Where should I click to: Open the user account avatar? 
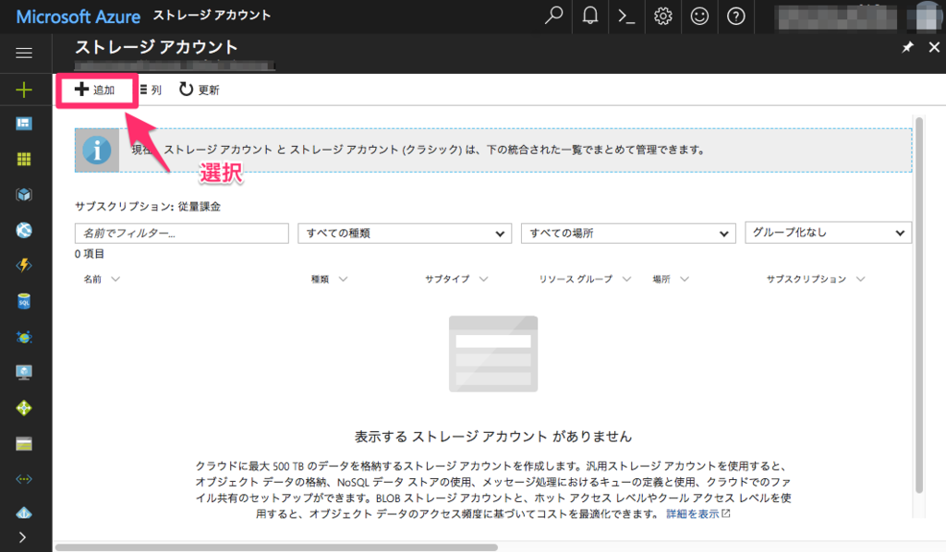(x=926, y=17)
